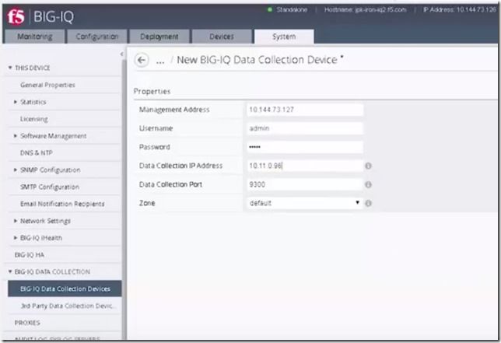Image resolution: width=501 pixels, height=343 pixels.
Task: Click New BIG-IQ Data Collection Device title
Action: 257,60
